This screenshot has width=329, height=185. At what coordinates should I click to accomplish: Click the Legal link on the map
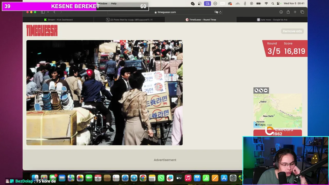click(269, 125)
